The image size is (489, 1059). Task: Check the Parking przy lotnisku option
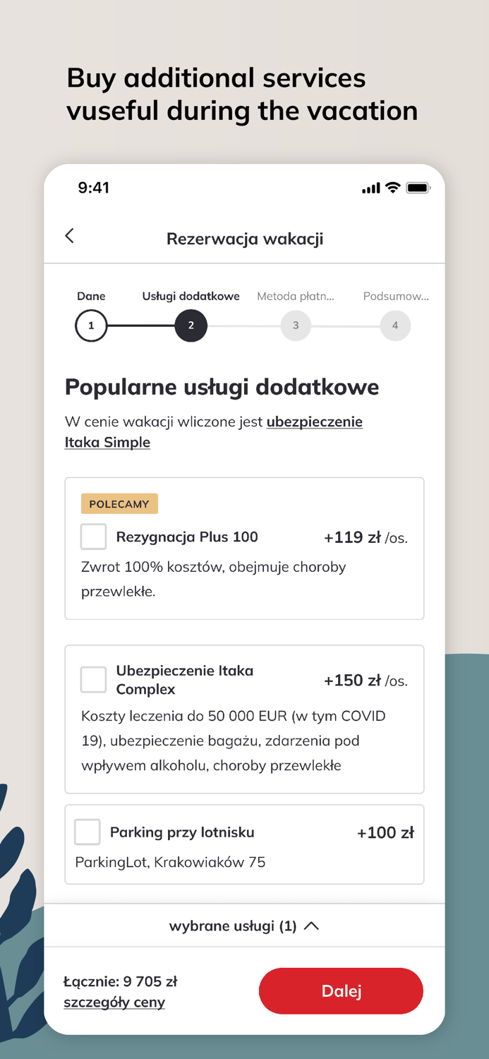(x=87, y=832)
